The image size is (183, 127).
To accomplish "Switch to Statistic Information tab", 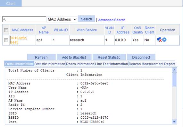I will [x=50, y=64].
